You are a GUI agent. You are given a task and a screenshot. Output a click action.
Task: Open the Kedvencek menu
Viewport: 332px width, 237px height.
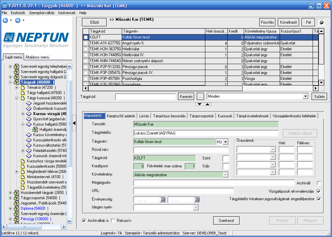click(67, 13)
